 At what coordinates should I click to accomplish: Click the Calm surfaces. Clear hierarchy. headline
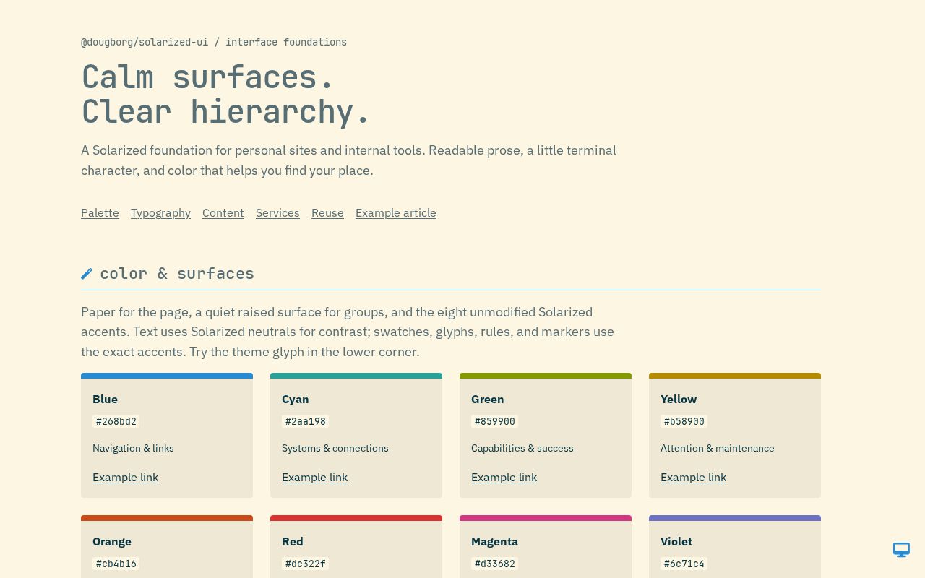point(225,94)
